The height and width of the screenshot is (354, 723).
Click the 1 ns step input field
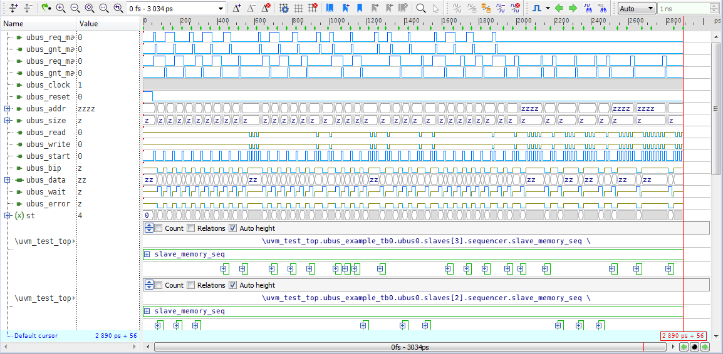685,8
